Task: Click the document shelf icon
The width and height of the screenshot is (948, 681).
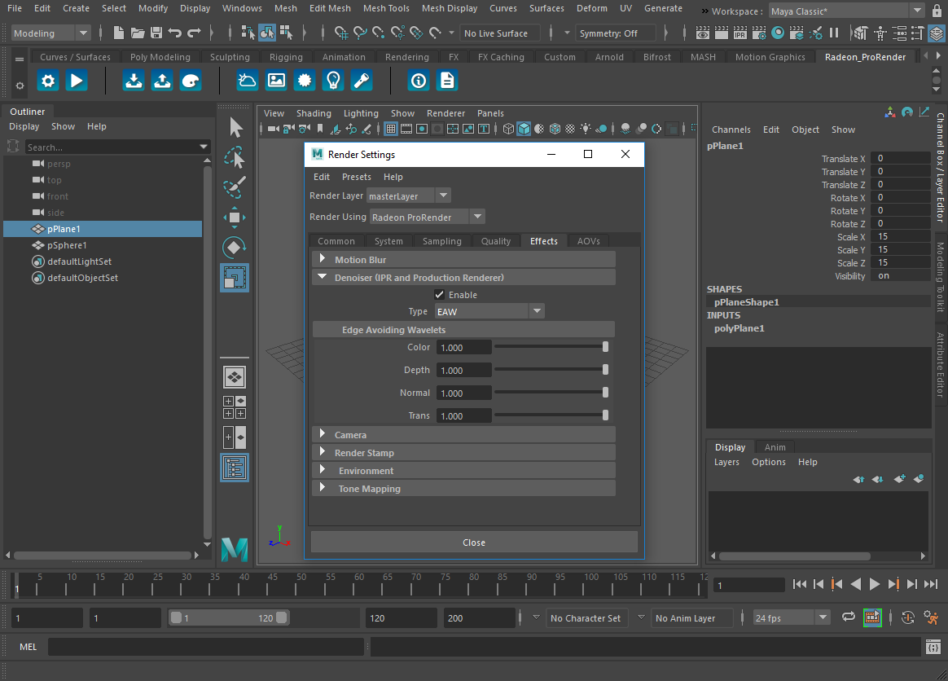Action: [447, 81]
